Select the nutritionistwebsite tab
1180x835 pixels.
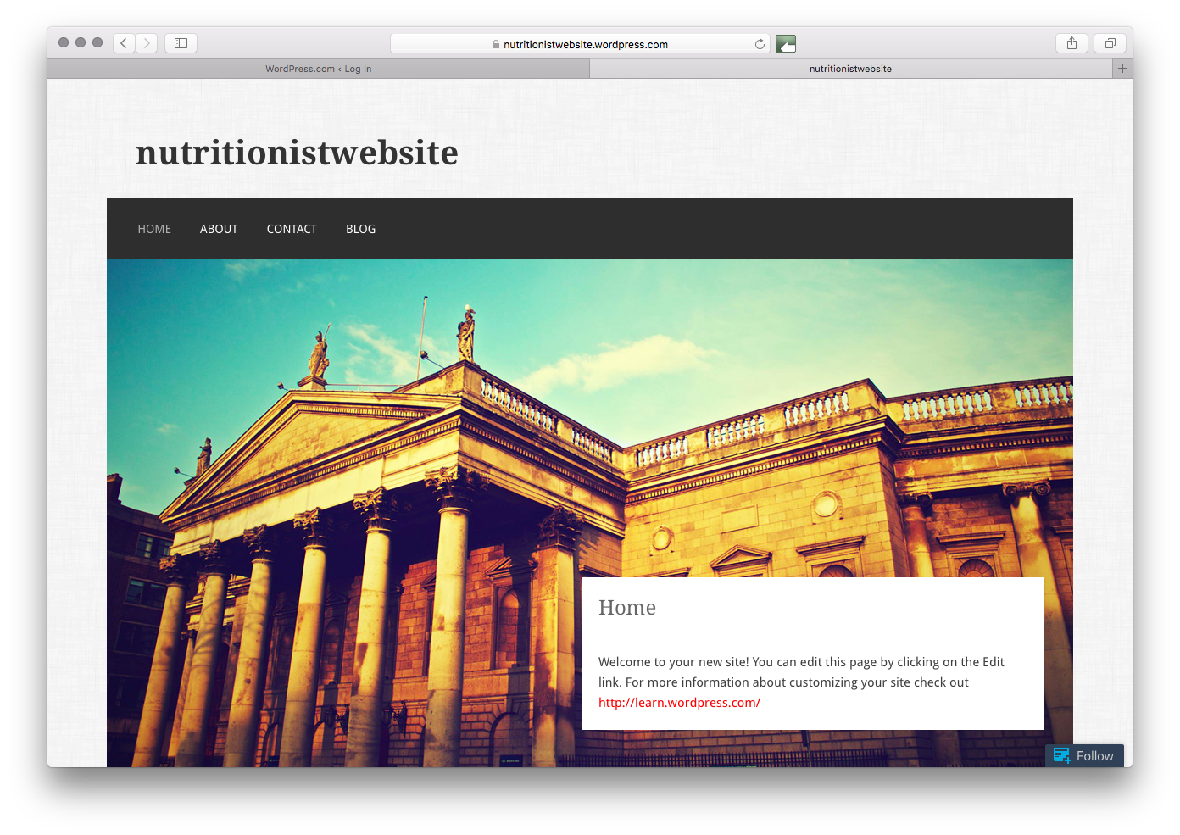850,69
